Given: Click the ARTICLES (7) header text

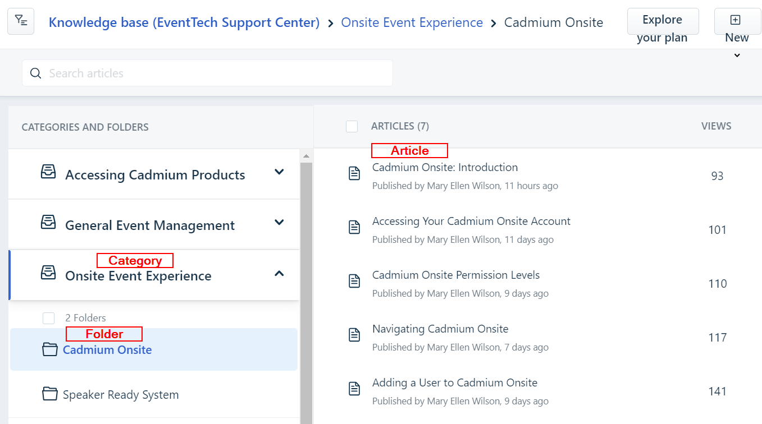Looking at the screenshot, I should point(400,126).
